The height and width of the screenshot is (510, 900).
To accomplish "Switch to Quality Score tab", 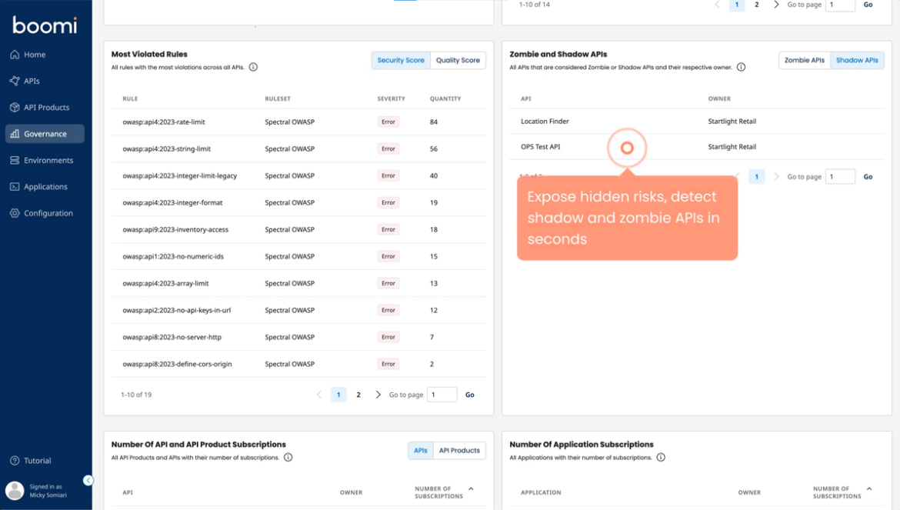I will click(x=458, y=60).
